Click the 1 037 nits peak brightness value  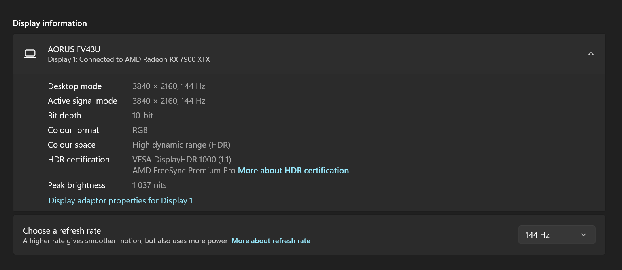(149, 185)
